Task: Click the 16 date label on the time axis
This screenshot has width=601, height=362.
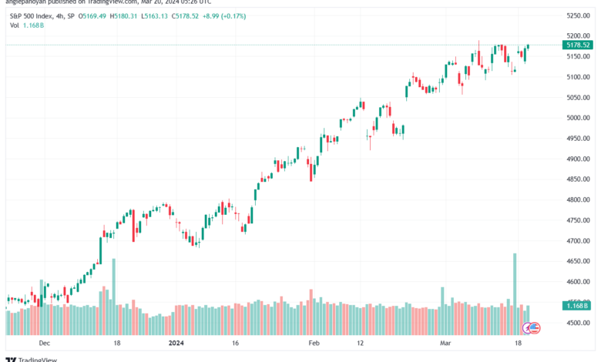Action: point(235,343)
